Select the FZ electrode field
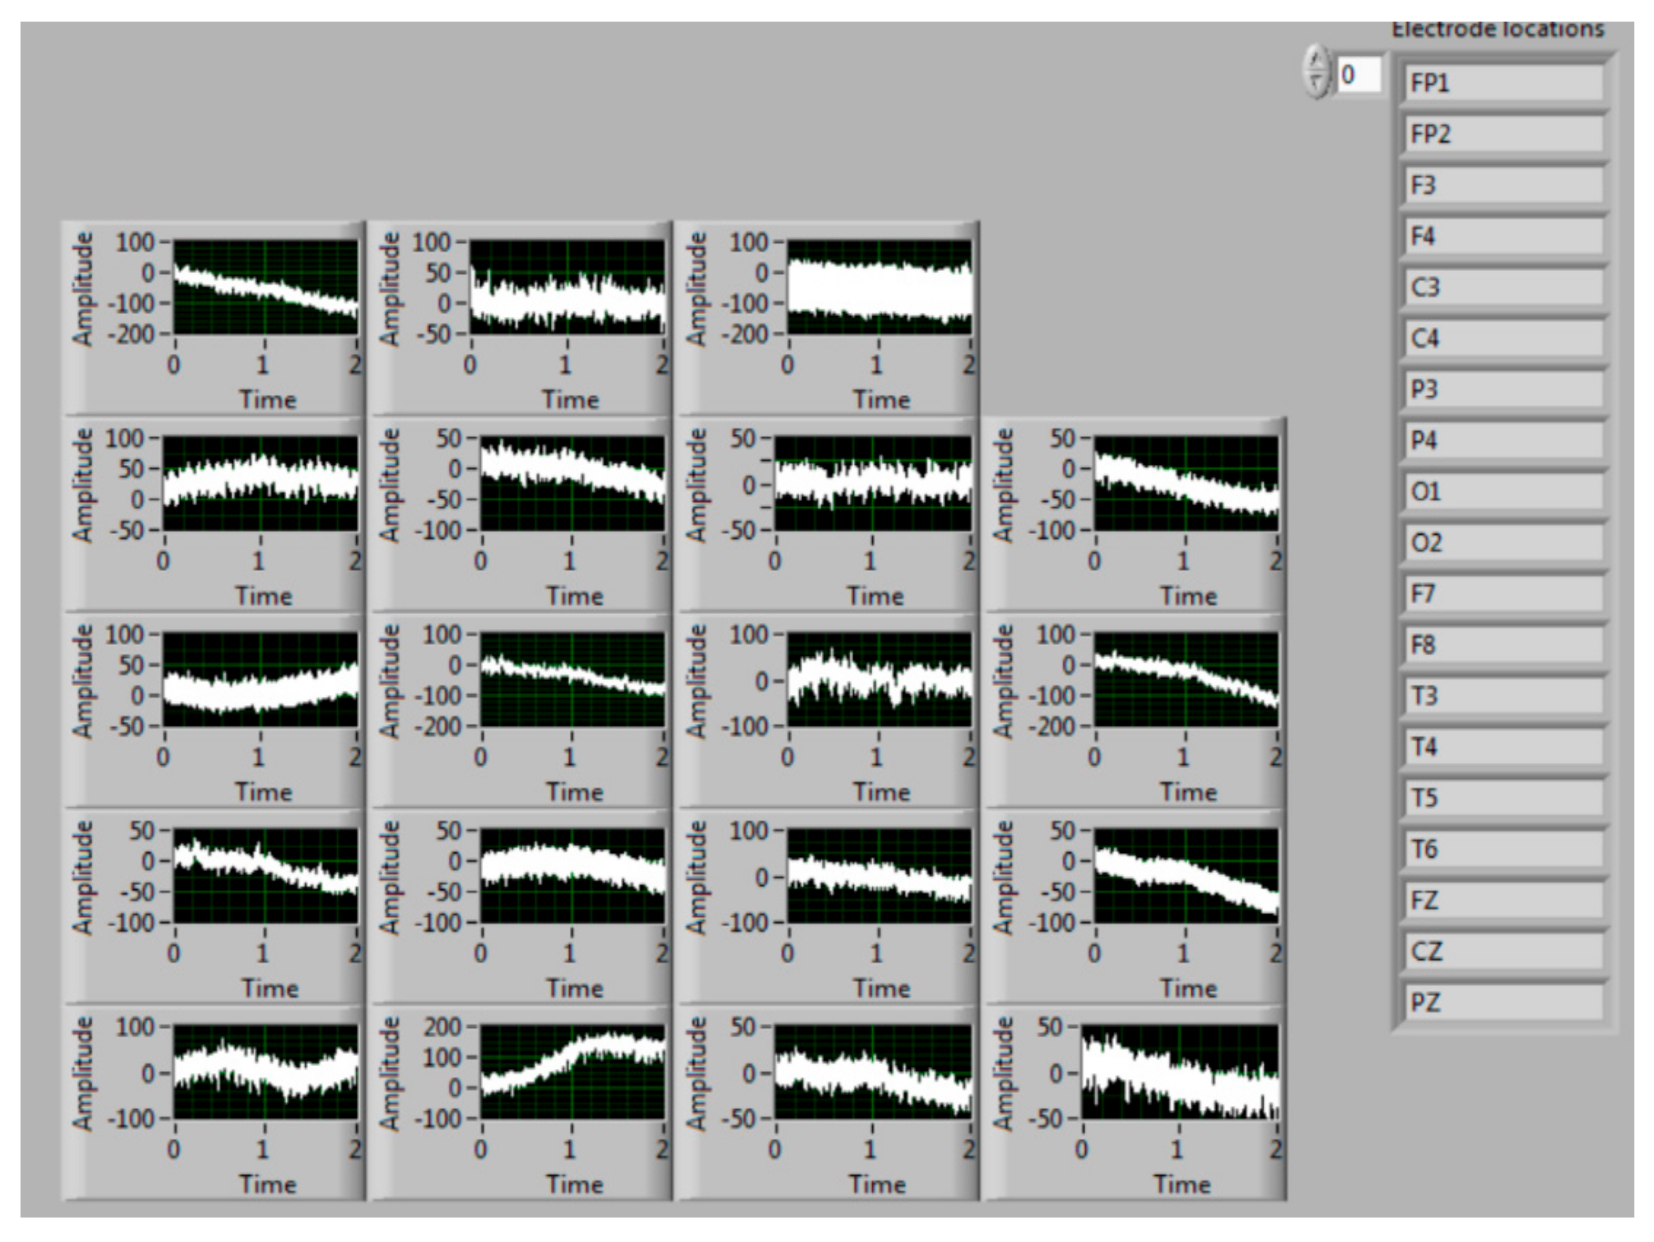 pyautogui.click(x=1503, y=900)
